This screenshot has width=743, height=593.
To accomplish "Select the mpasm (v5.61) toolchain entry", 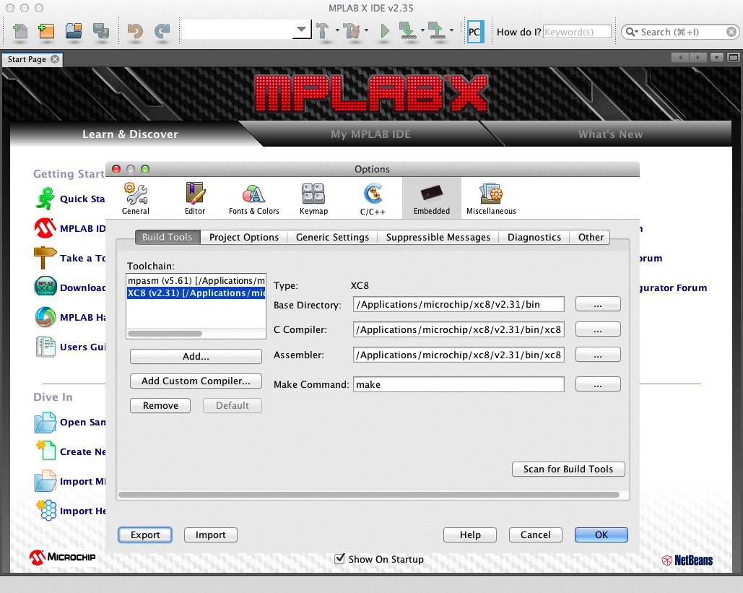I will (x=196, y=280).
